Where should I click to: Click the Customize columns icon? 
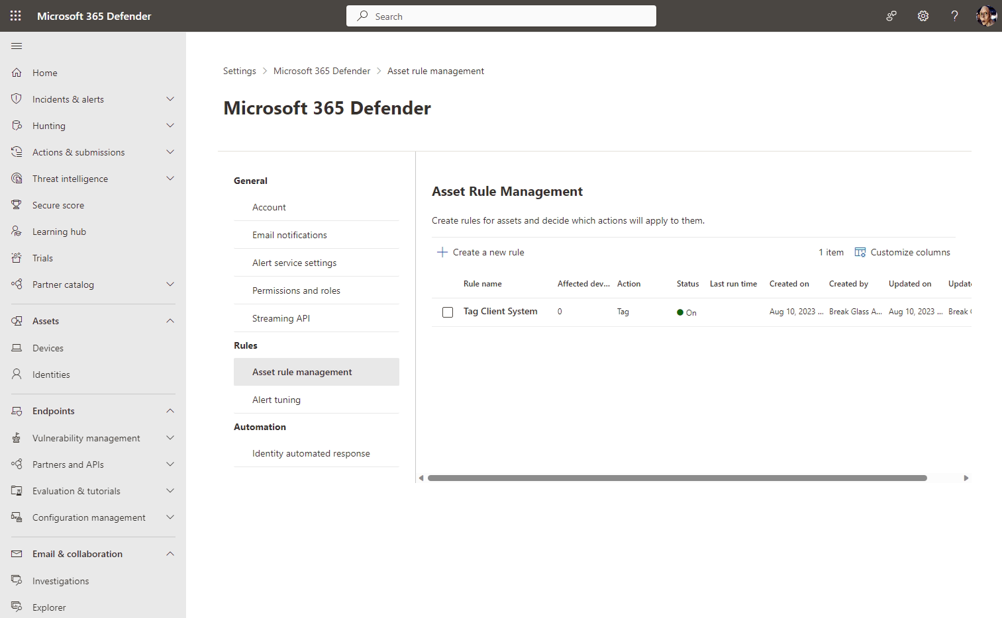(860, 252)
